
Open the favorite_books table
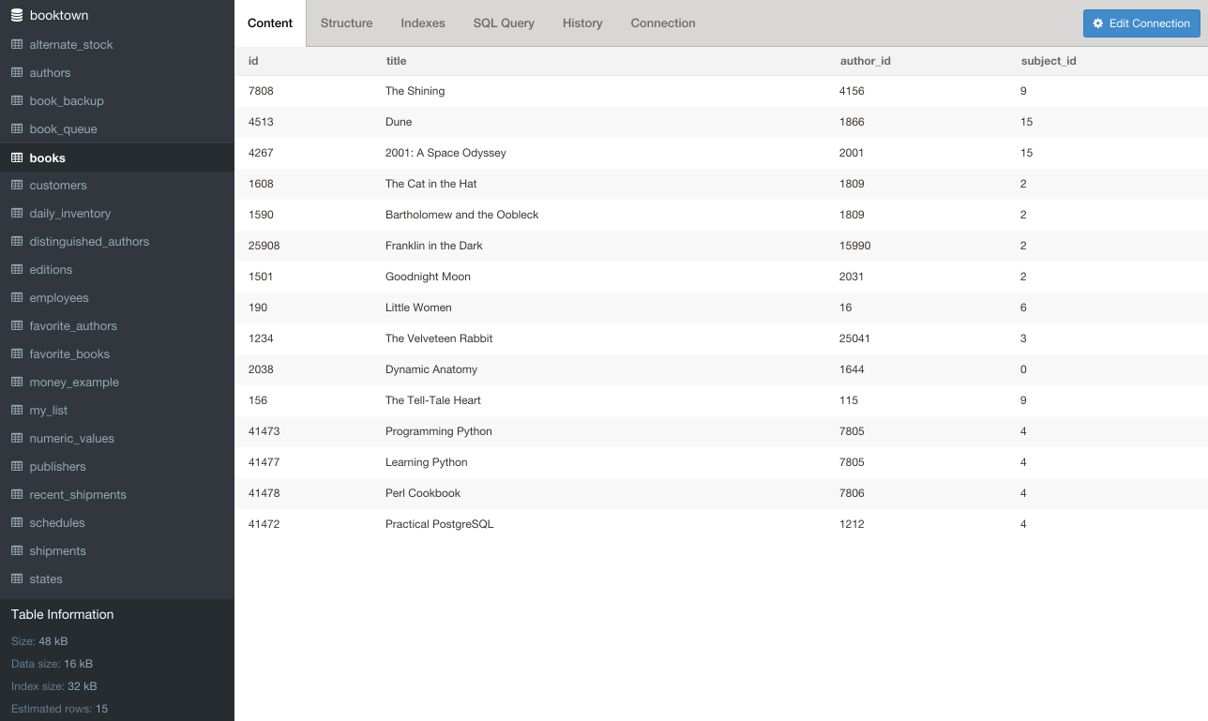coord(69,354)
